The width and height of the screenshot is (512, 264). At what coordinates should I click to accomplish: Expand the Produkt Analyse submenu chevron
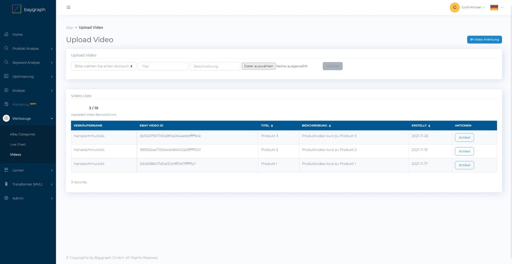click(x=52, y=49)
